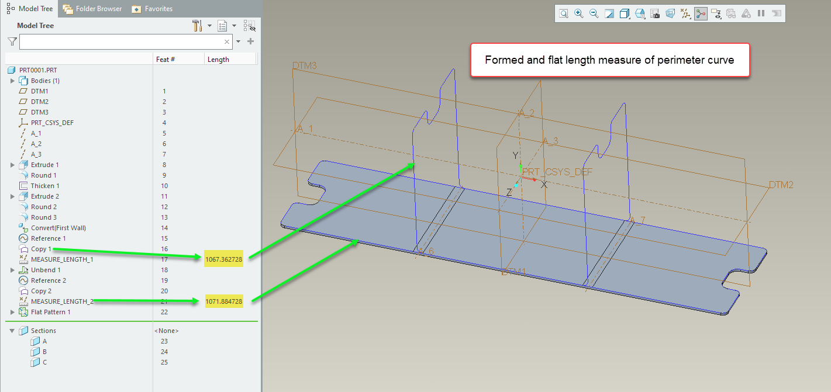Select the Refit zoom tool
The width and height of the screenshot is (831, 392).
click(x=564, y=13)
